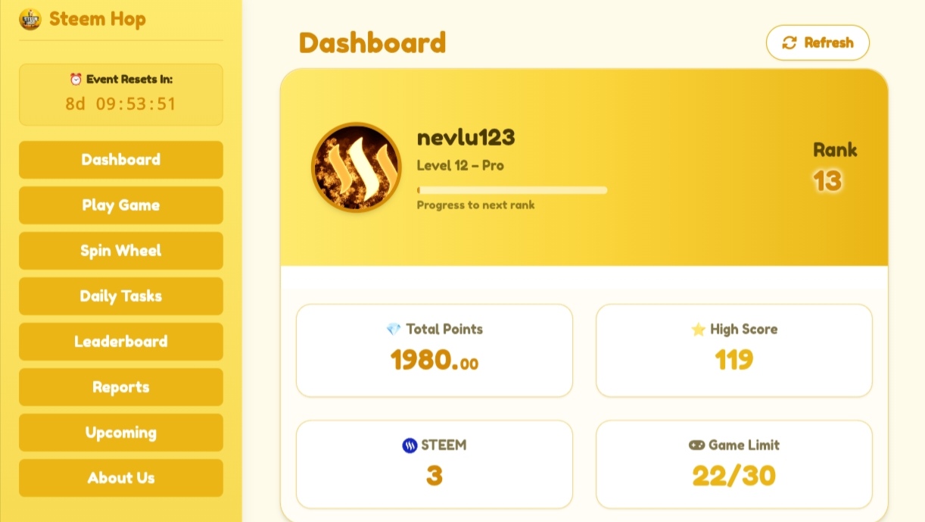The height and width of the screenshot is (522, 925).
Task: Click the Steem Hop logo icon
Action: [30, 19]
